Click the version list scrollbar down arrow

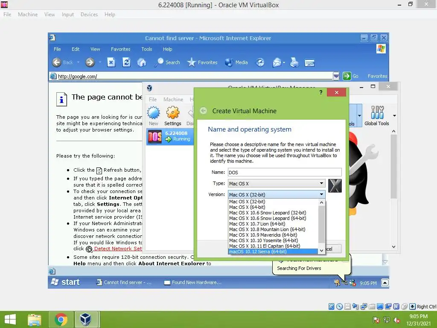pos(322,250)
